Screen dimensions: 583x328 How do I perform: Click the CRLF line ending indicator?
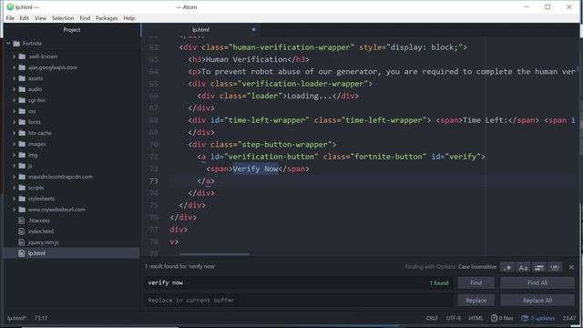[432, 318]
